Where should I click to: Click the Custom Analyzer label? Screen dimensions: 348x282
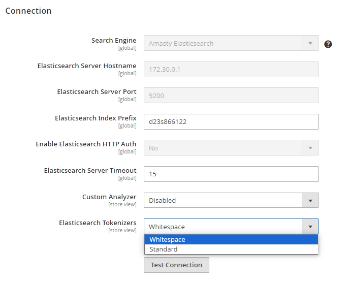point(109,197)
